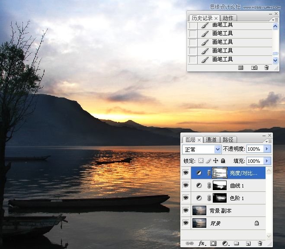Hide the 曲线 1 layer
Screen dimensions: 285x249
[186, 185]
